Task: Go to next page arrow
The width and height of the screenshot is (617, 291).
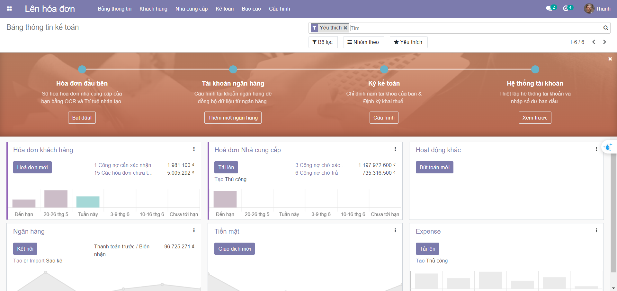Action: 604,42
